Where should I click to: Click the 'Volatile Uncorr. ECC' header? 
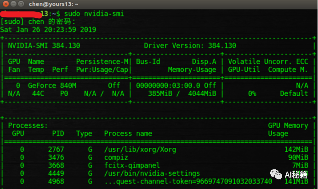[268, 62]
